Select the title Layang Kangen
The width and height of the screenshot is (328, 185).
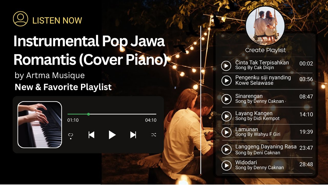pos(254,113)
